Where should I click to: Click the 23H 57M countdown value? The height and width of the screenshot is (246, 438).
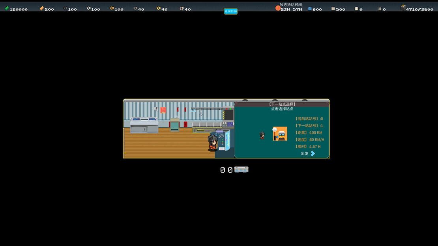pos(291,9)
